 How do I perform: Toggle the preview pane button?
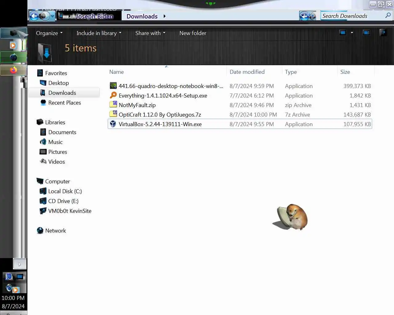pos(366,33)
